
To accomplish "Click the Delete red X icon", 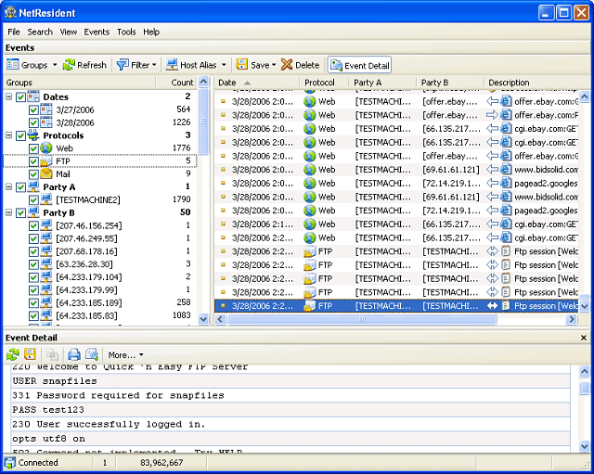I will (x=287, y=65).
